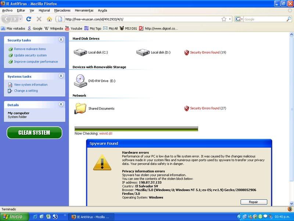Bookmark this page with the star icon
This screenshot has width=294, height=221.
224,19
